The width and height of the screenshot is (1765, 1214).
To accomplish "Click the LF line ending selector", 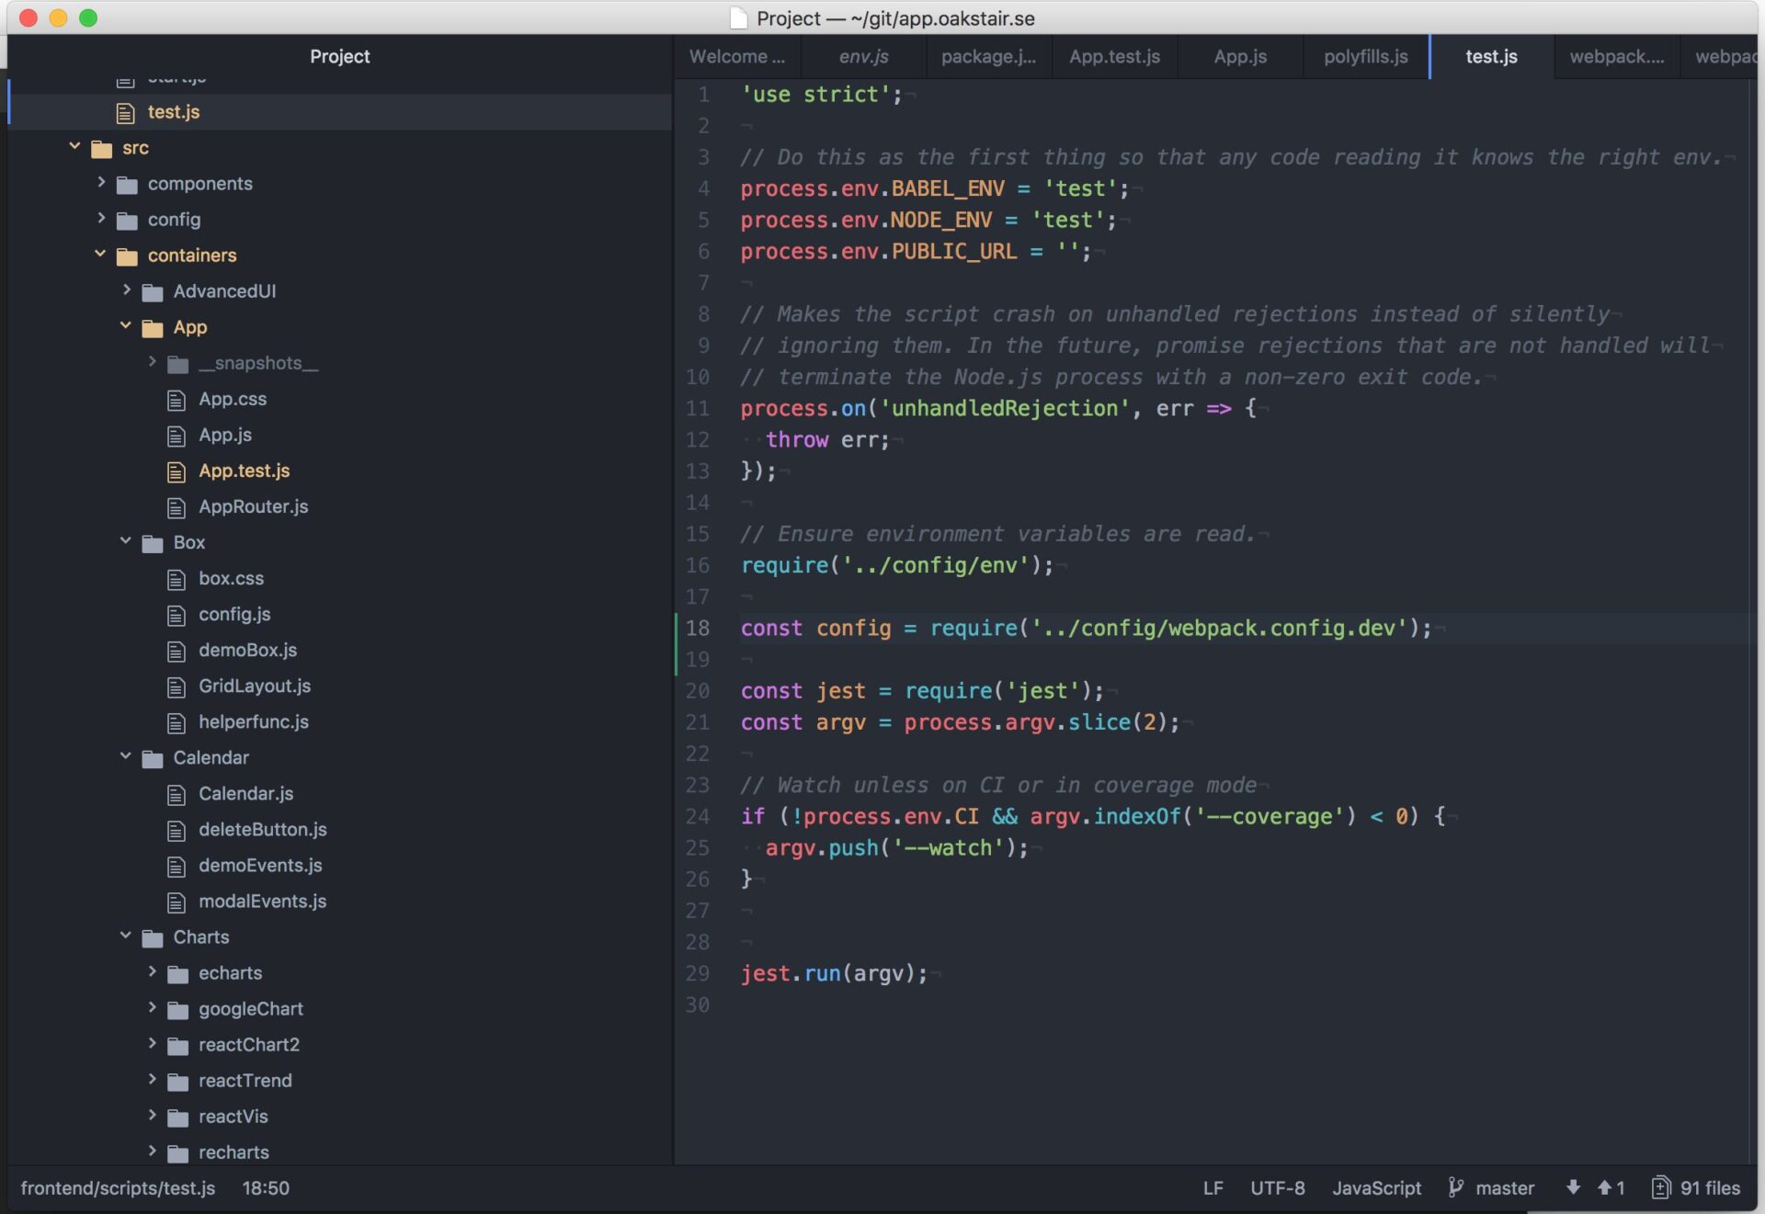I will click(1213, 1188).
